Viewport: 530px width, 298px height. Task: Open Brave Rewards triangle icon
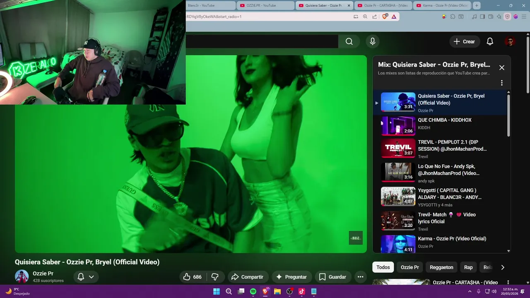[394, 17]
